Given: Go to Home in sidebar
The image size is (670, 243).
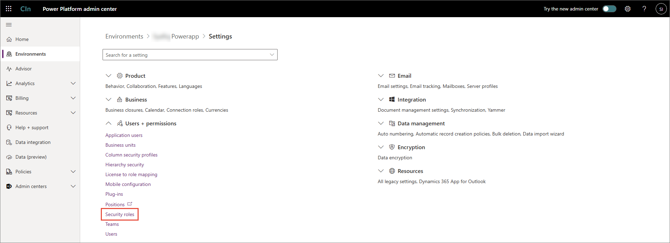Looking at the screenshot, I should tap(22, 39).
